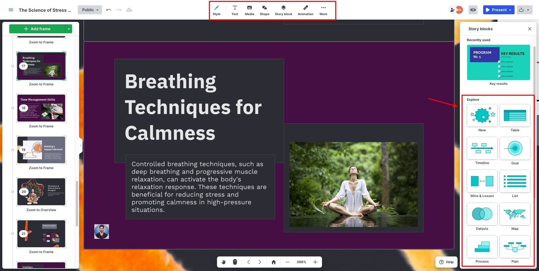The width and height of the screenshot is (539, 271).
Task: Choose the Table story block
Action: 515,115
